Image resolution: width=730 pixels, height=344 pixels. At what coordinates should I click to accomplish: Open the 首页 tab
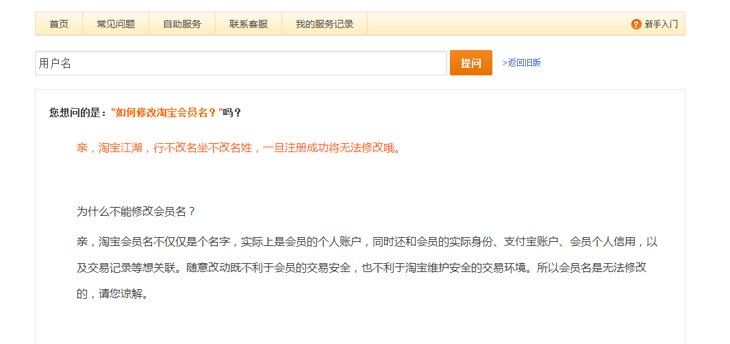pos(59,24)
